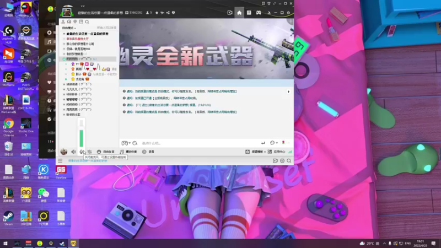Click the chat bubble icon in left panel
Viewport: 441px width, 248px height.
click(69, 21)
